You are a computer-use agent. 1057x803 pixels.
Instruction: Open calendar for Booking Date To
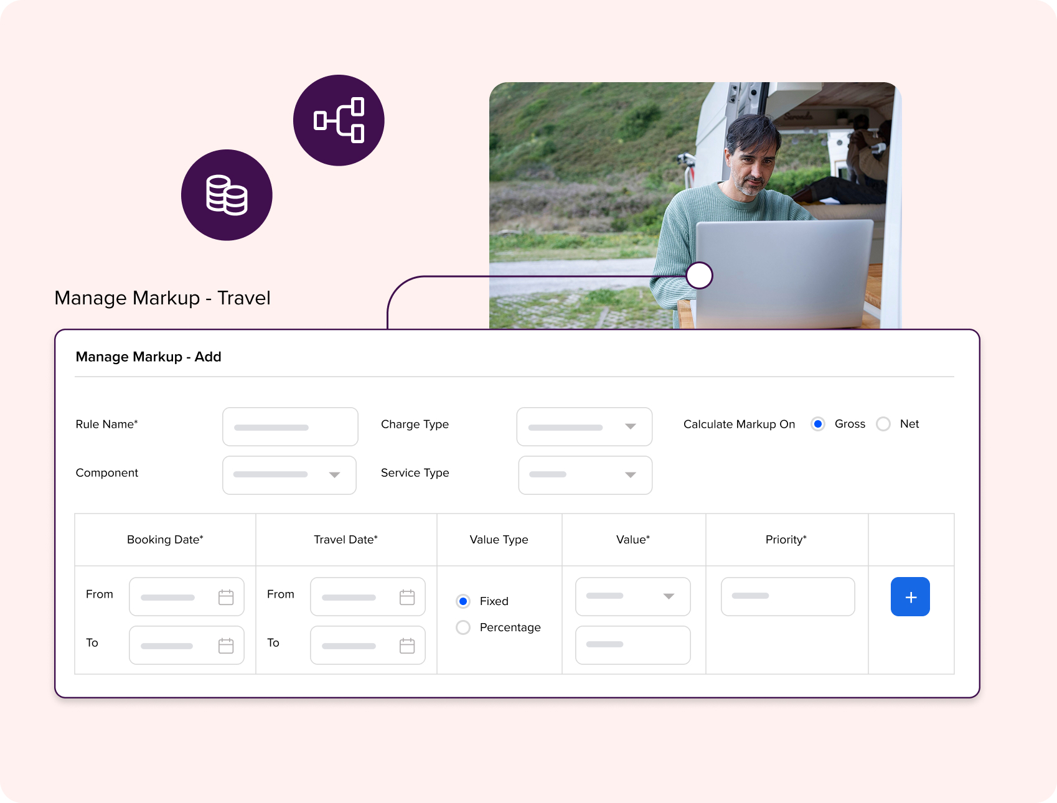tap(226, 646)
